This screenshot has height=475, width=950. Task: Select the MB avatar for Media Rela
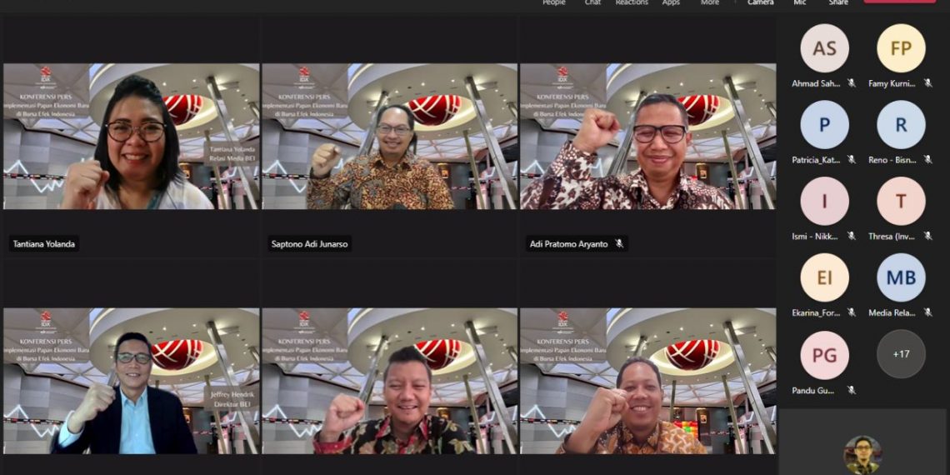coord(901,277)
